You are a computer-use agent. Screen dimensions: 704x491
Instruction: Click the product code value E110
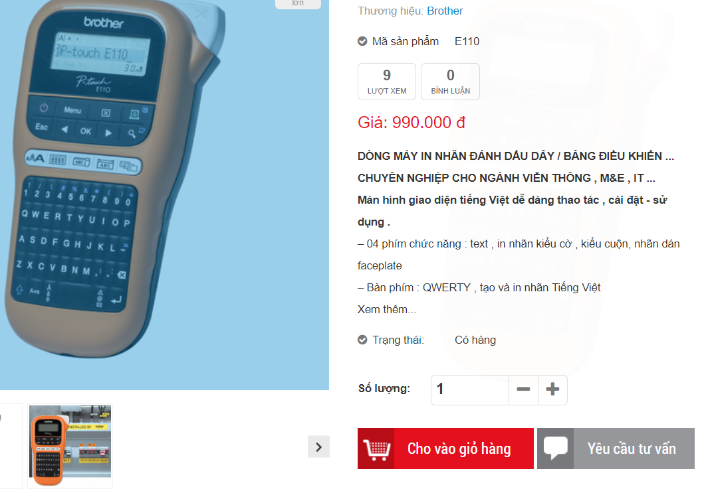[467, 41]
